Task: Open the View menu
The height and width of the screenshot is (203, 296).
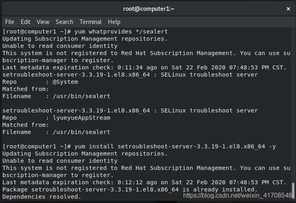Action: (43, 22)
